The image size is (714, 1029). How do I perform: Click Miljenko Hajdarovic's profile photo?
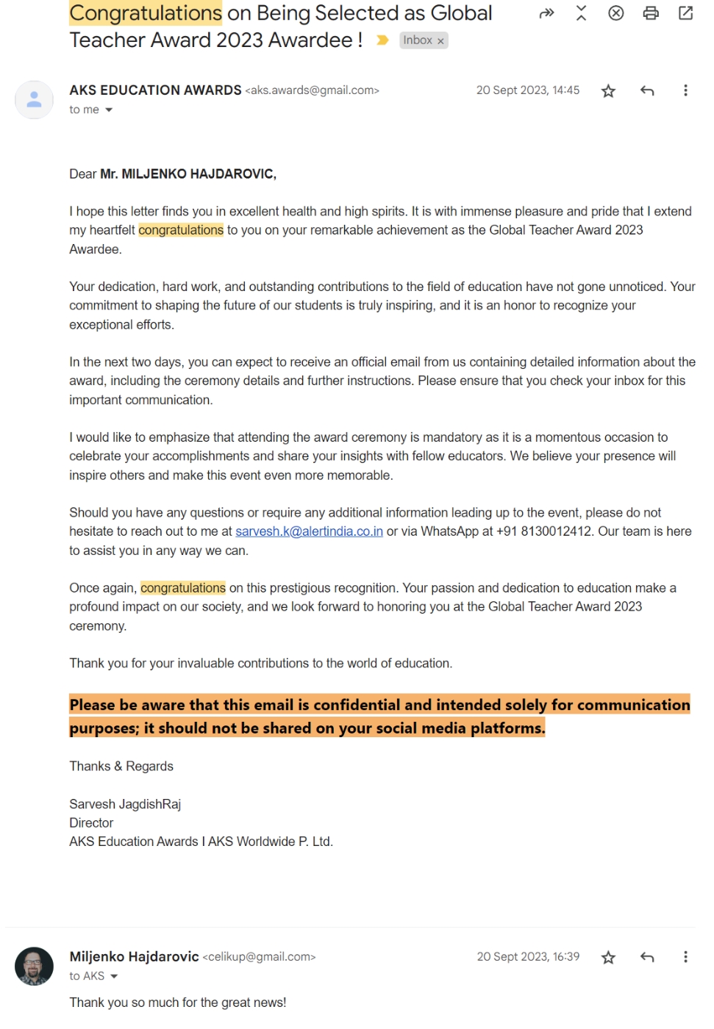pos(34,967)
